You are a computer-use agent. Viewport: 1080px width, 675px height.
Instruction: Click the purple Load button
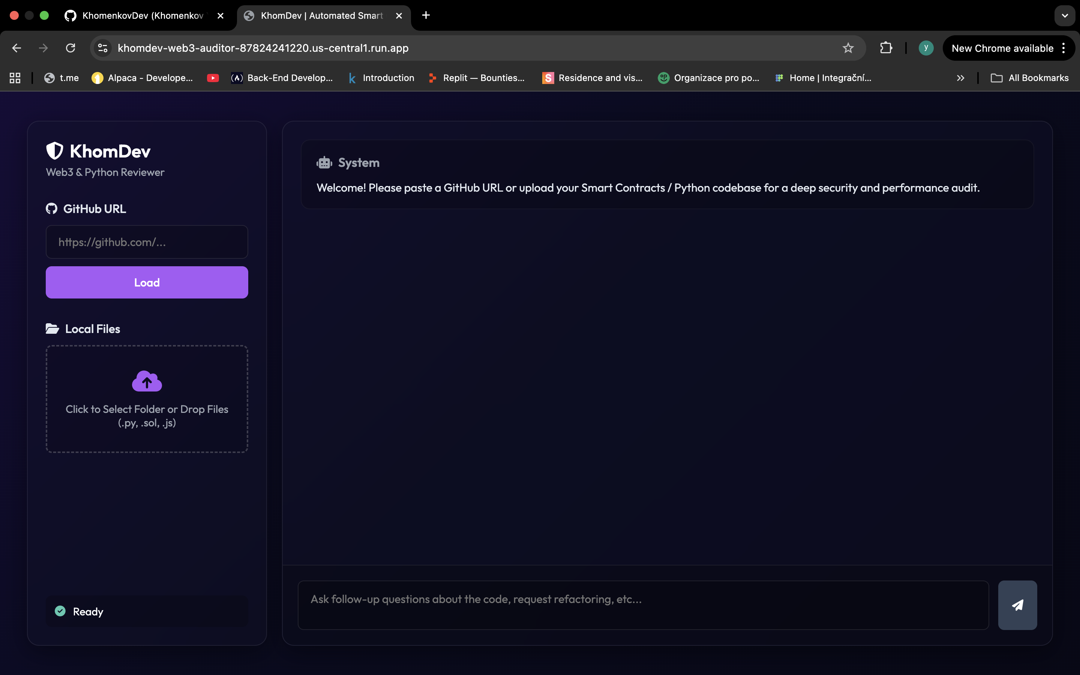click(x=147, y=282)
